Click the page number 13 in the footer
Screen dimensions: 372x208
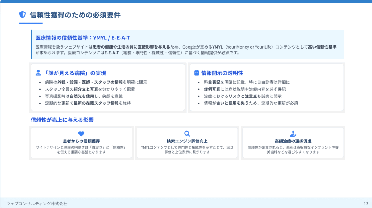(365, 204)
